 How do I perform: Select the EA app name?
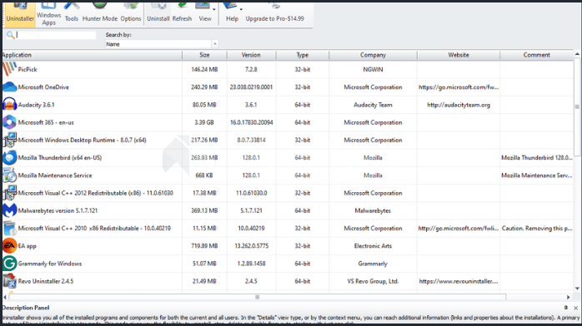27,245
